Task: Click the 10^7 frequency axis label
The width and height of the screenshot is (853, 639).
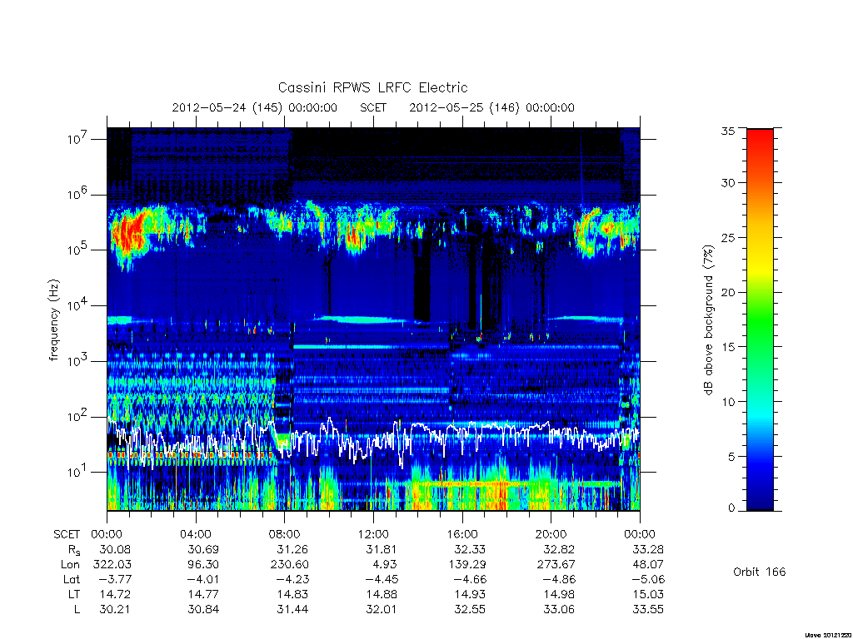Action: click(x=78, y=139)
